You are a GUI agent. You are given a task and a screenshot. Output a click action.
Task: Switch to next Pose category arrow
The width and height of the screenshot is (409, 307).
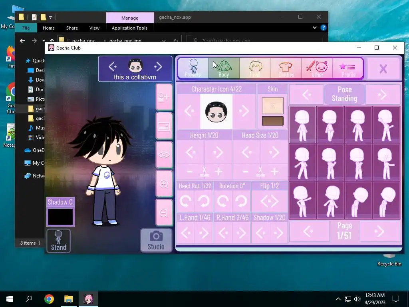tap(383, 94)
